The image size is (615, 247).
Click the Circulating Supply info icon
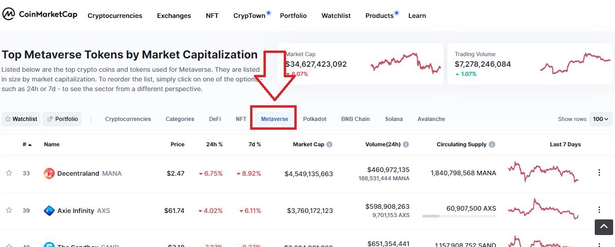pyautogui.click(x=492, y=144)
